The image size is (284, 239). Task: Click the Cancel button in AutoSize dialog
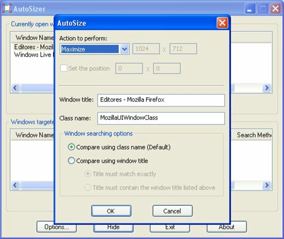tap(172, 211)
